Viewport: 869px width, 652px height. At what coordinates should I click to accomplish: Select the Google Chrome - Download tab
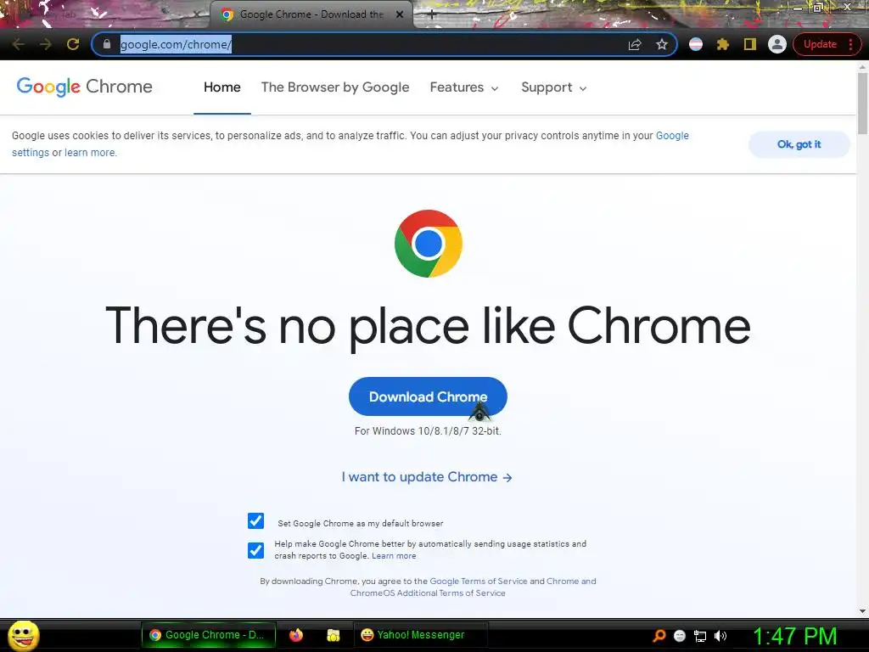[311, 14]
